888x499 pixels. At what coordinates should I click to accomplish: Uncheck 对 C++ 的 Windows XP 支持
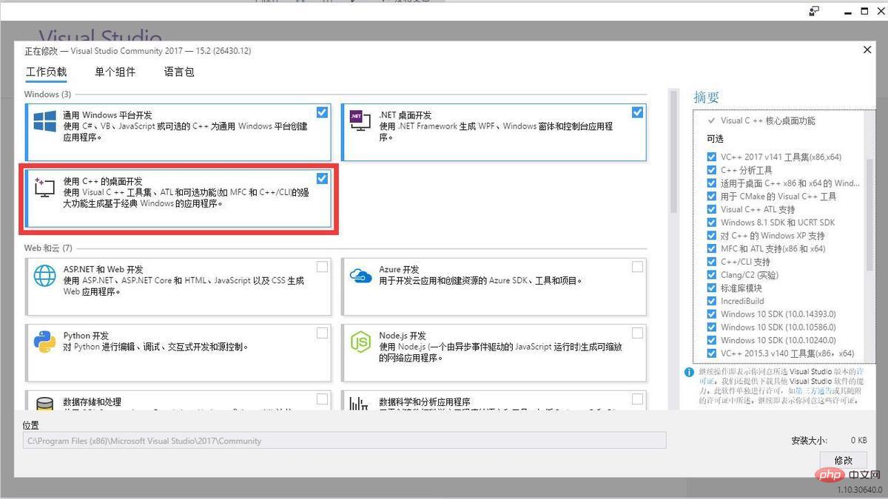pos(712,236)
